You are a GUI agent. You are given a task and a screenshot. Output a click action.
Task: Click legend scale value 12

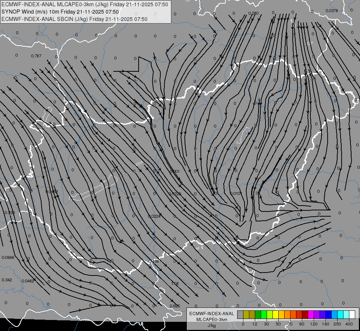point(255,324)
